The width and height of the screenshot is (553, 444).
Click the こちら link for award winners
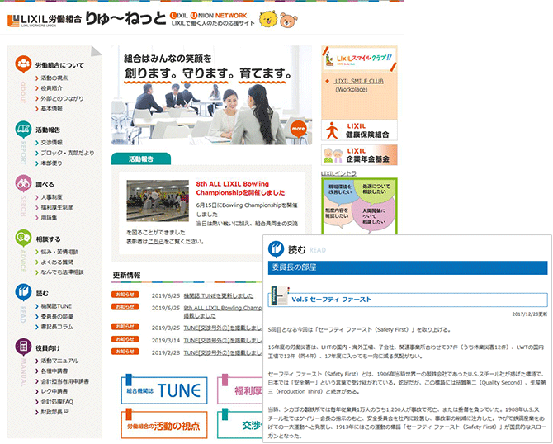[x=155, y=242]
